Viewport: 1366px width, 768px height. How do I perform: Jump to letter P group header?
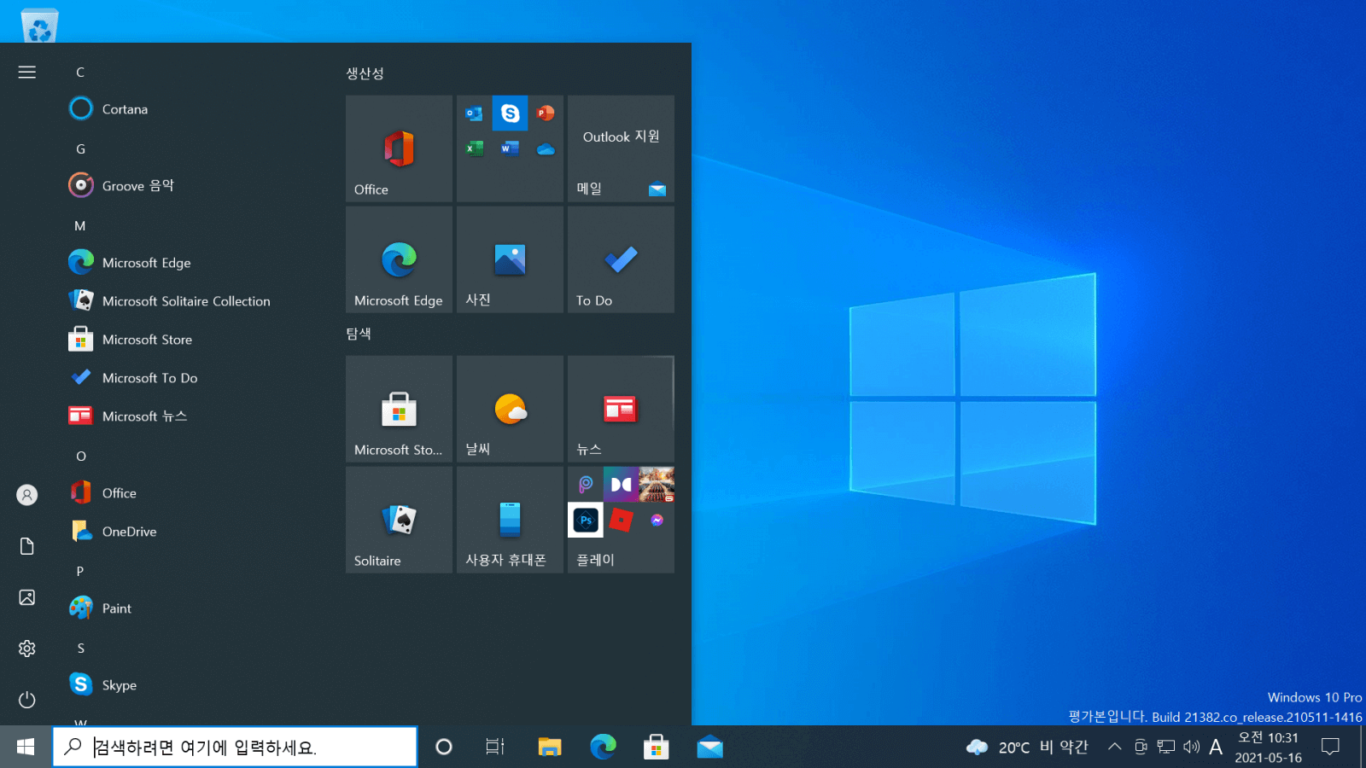(80, 572)
